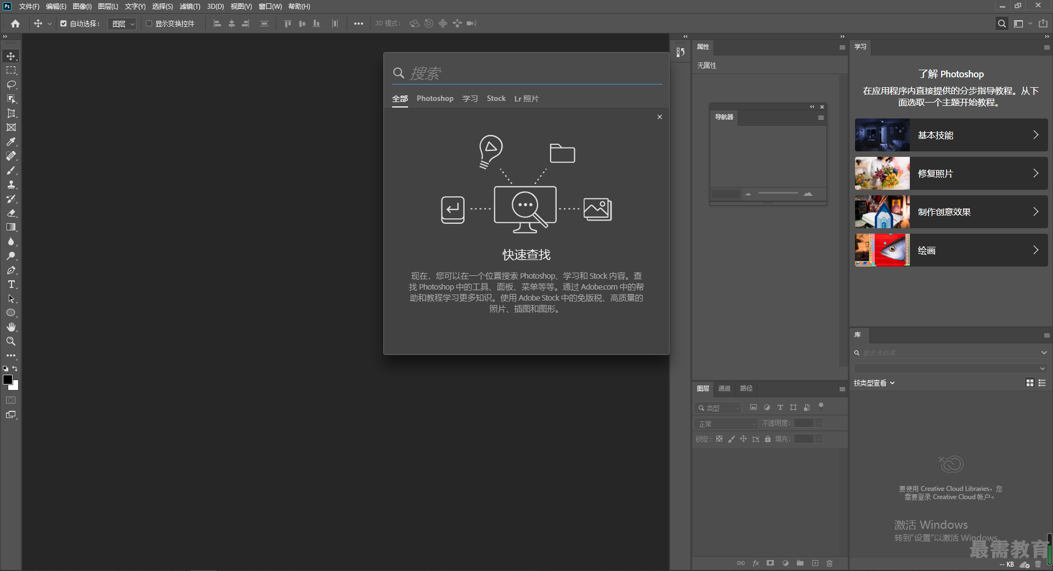This screenshot has width=1053, height=571.
Task: Select the Zoom tool
Action: [11, 341]
